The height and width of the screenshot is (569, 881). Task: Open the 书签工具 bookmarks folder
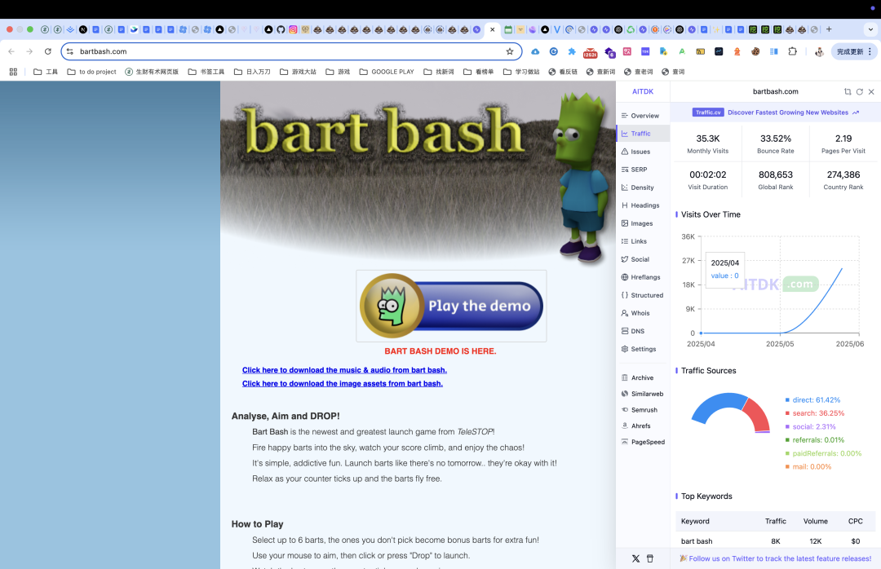(x=206, y=72)
